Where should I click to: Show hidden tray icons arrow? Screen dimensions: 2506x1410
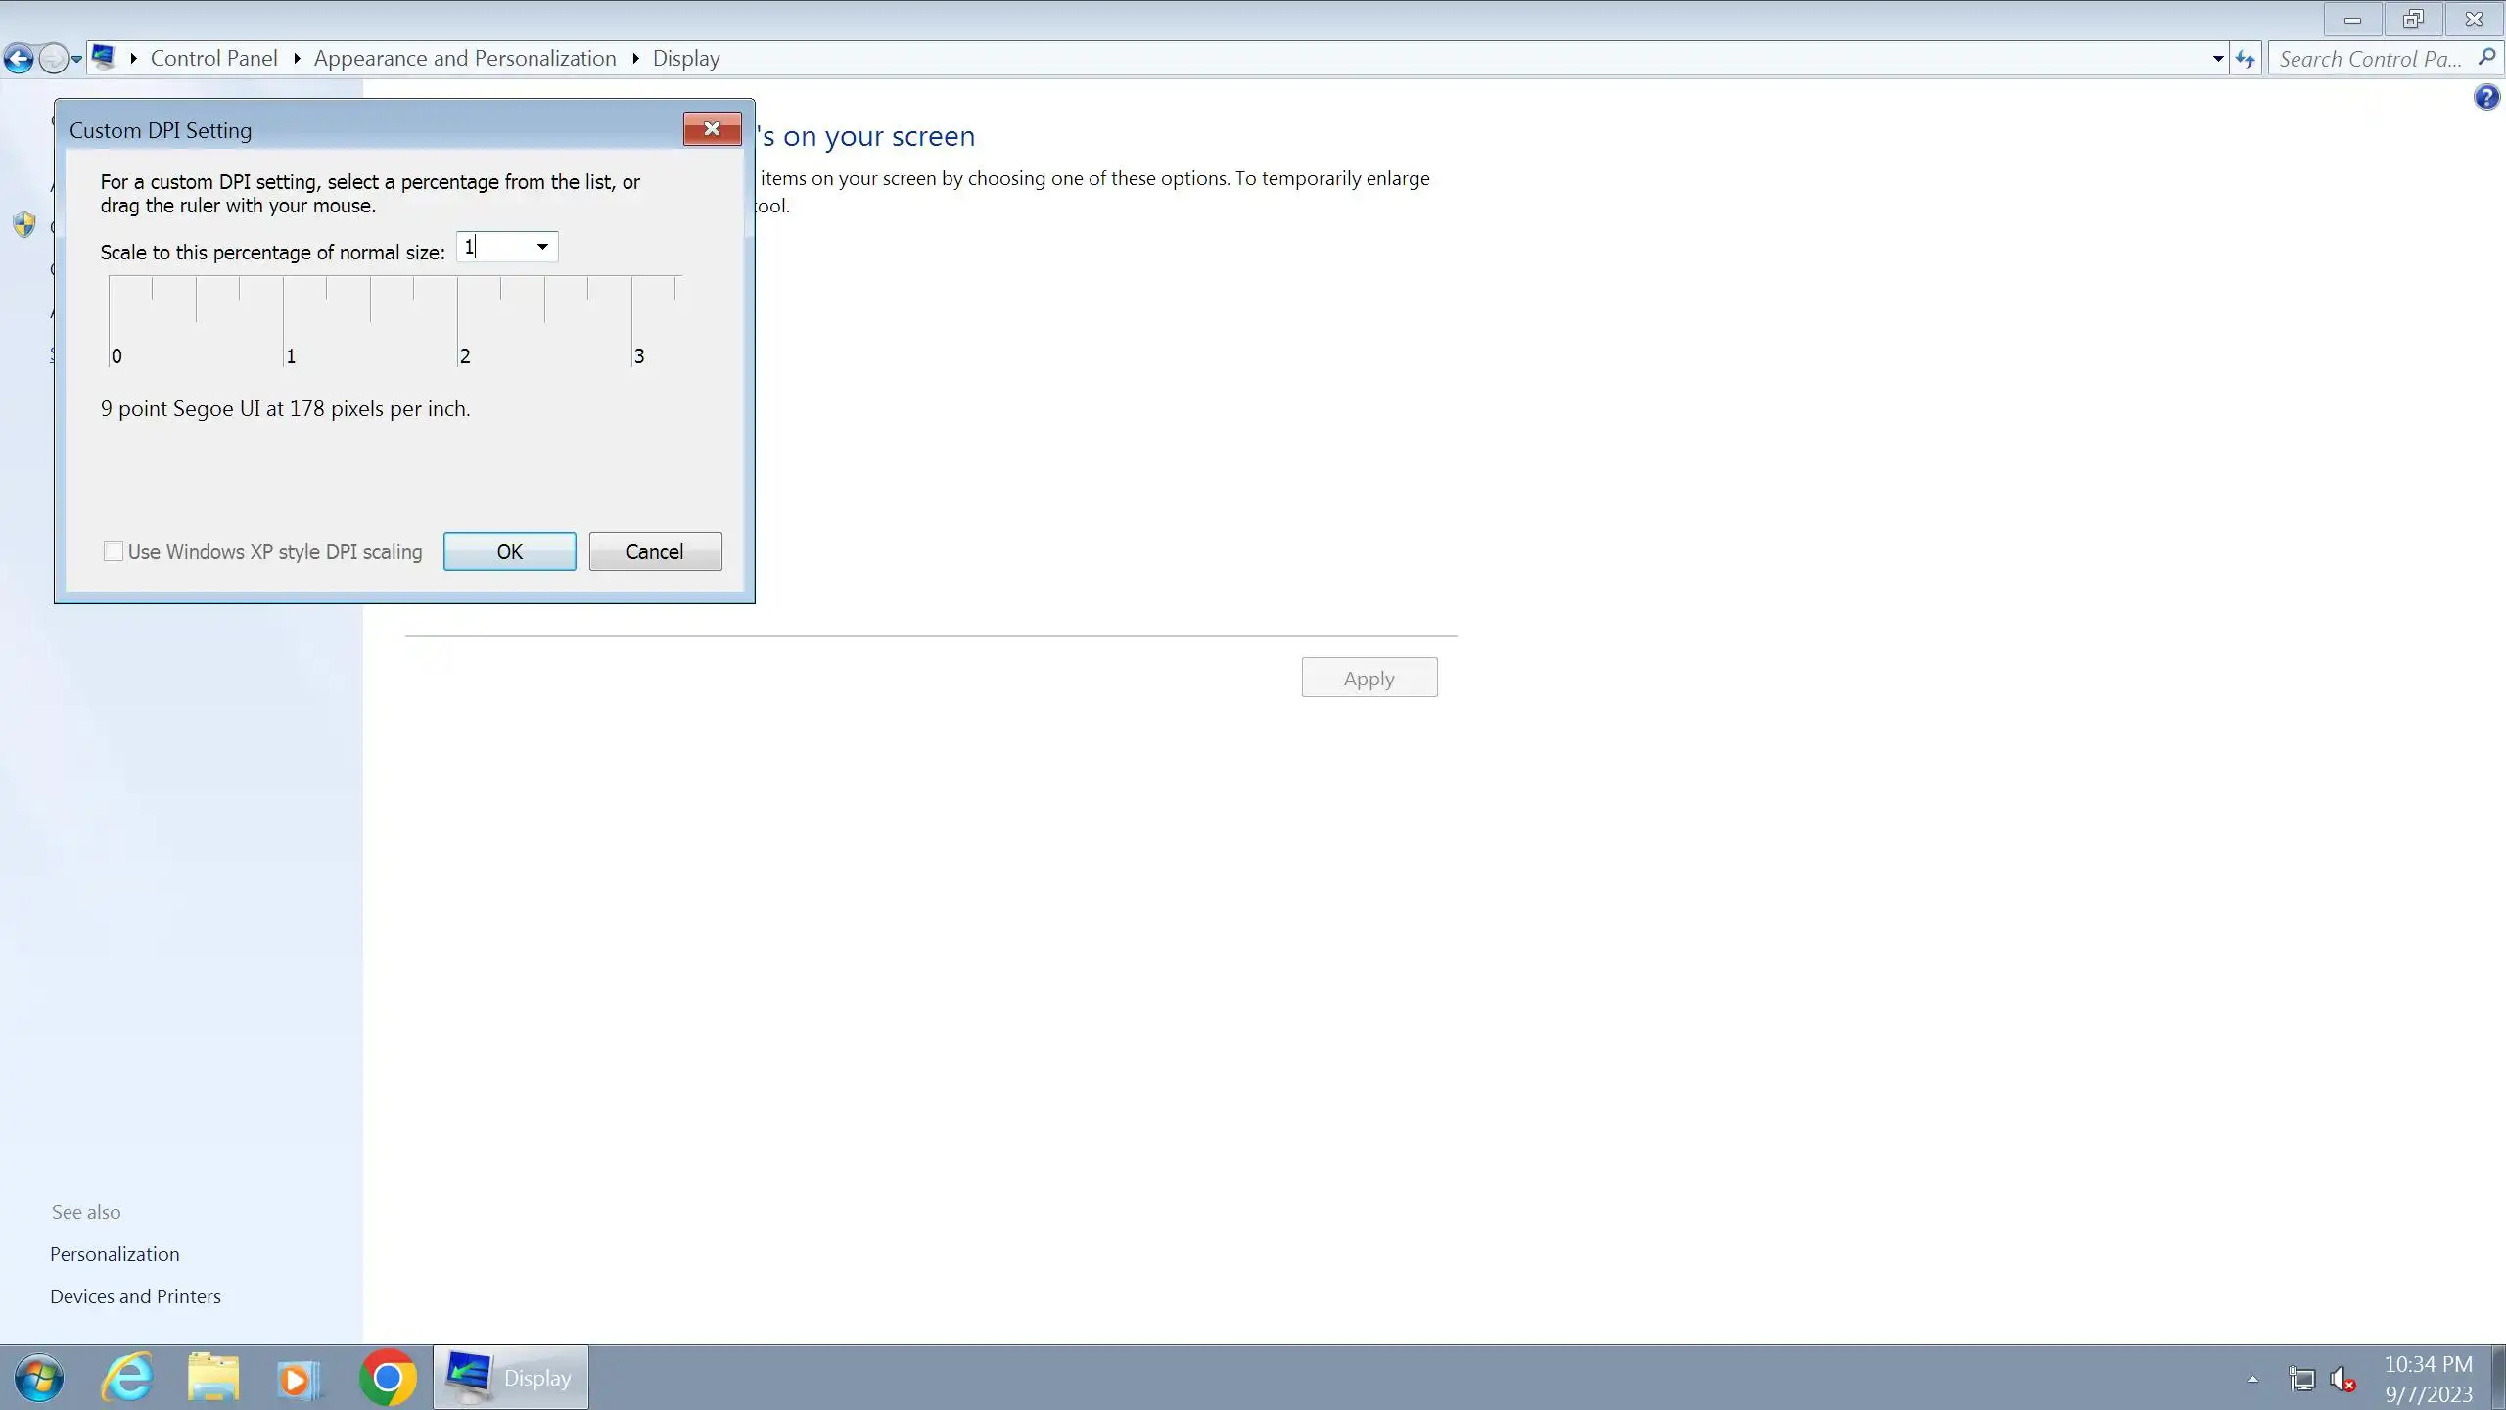(x=2252, y=1379)
